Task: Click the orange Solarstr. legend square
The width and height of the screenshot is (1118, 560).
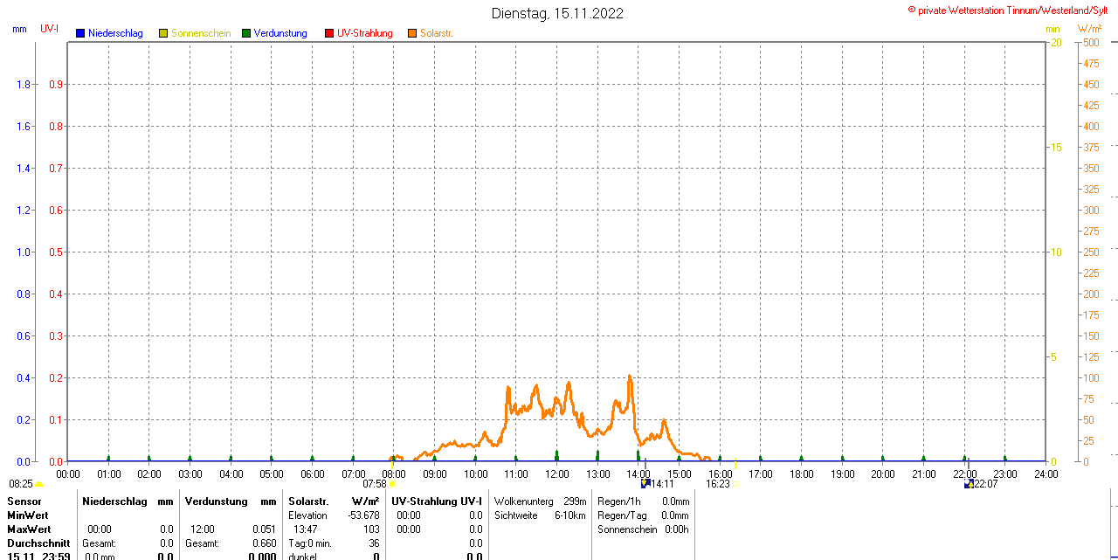Action: [412, 33]
